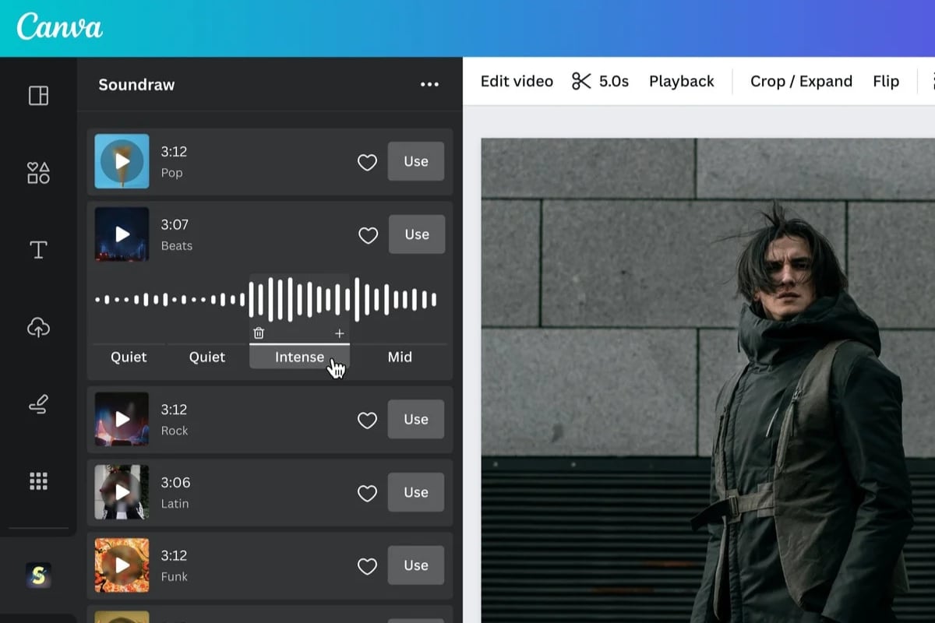Open the video trim 5.0s scissors control
935x623 pixels.
pos(600,81)
